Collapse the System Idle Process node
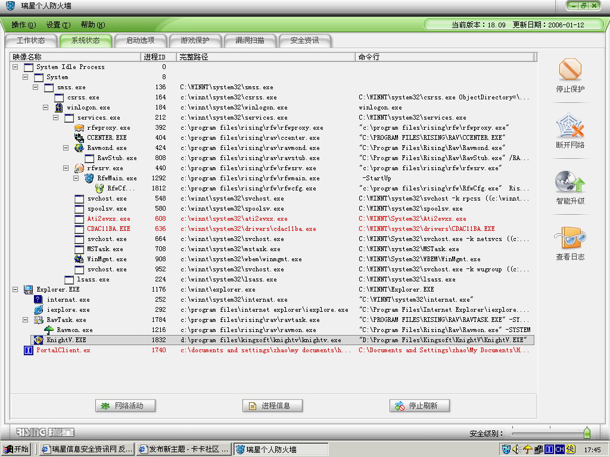 (x=15, y=67)
